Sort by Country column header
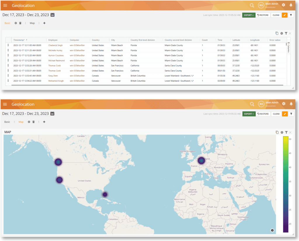 click(95, 40)
